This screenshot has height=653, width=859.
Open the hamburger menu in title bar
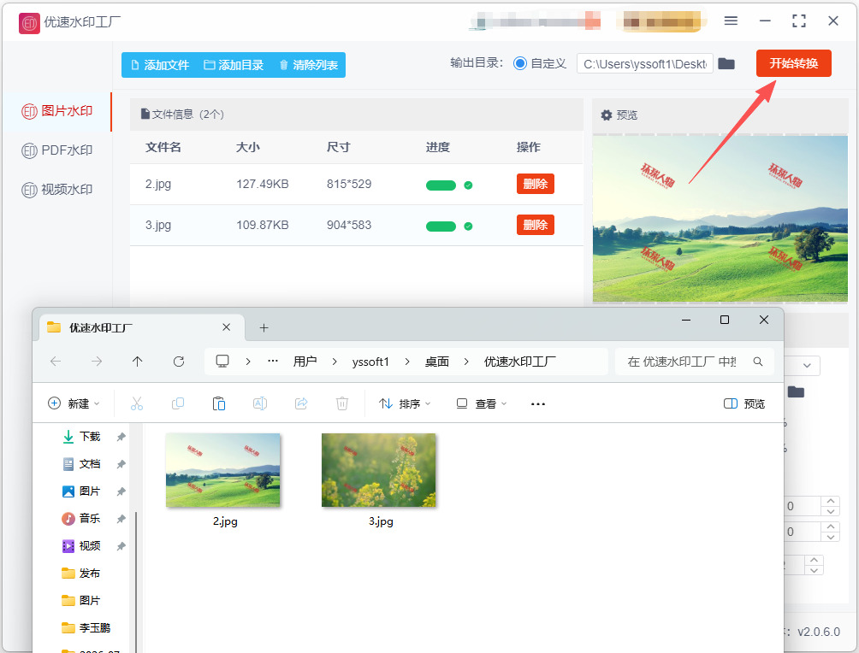click(731, 21)
